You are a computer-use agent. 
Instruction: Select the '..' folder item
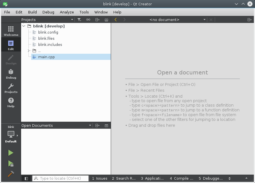pos(39,51)
